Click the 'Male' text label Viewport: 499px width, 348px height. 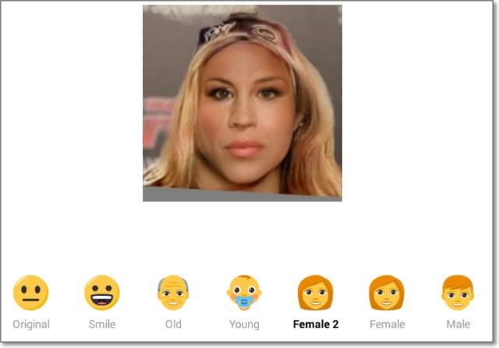tap(458, 324)
